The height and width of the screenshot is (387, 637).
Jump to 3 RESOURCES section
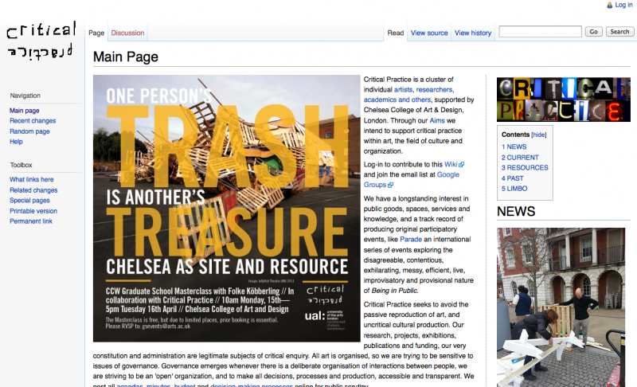pos(525,168)
